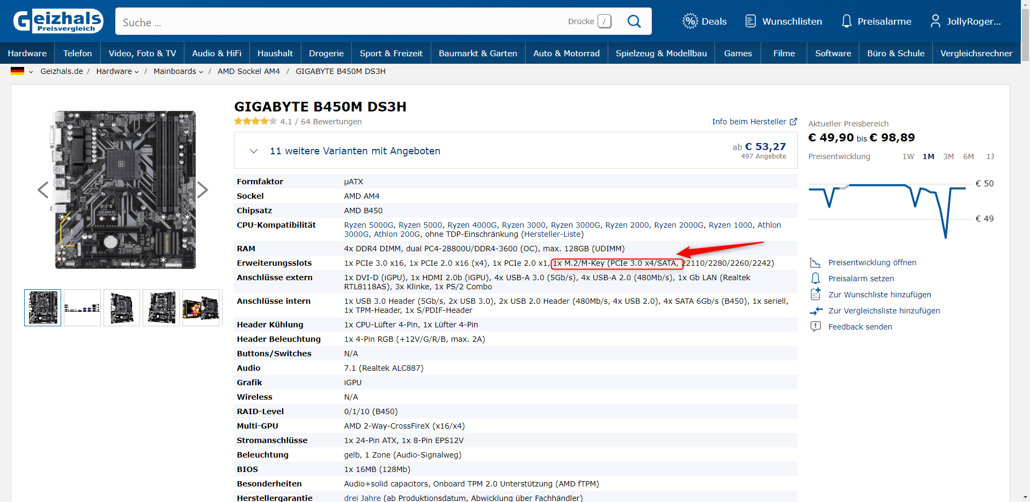Open the Audio & HiFi category
The width and height of the screenshot is (1030, 502).
click(217, 53)
